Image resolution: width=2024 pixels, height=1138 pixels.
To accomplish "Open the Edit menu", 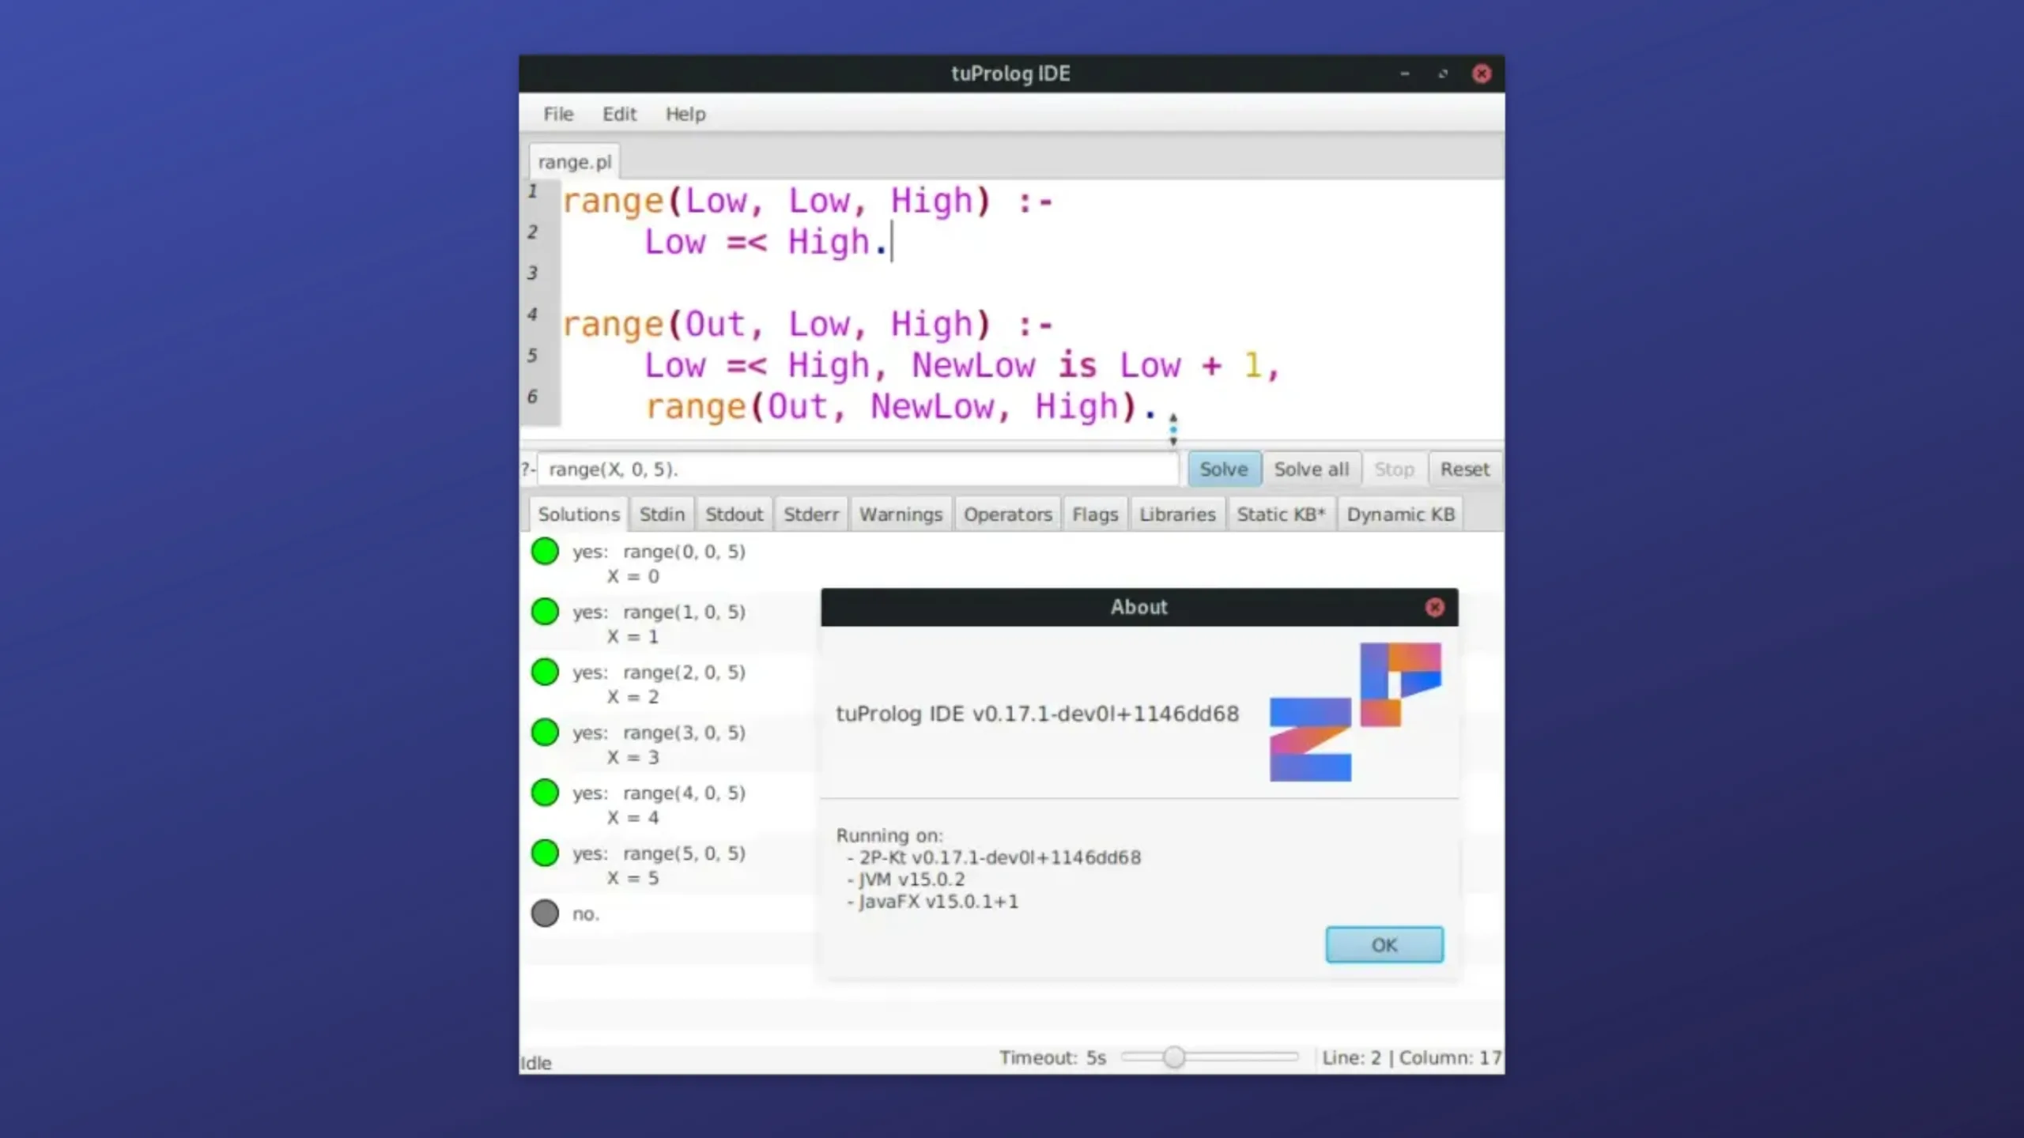I will (x=619, y=114).
